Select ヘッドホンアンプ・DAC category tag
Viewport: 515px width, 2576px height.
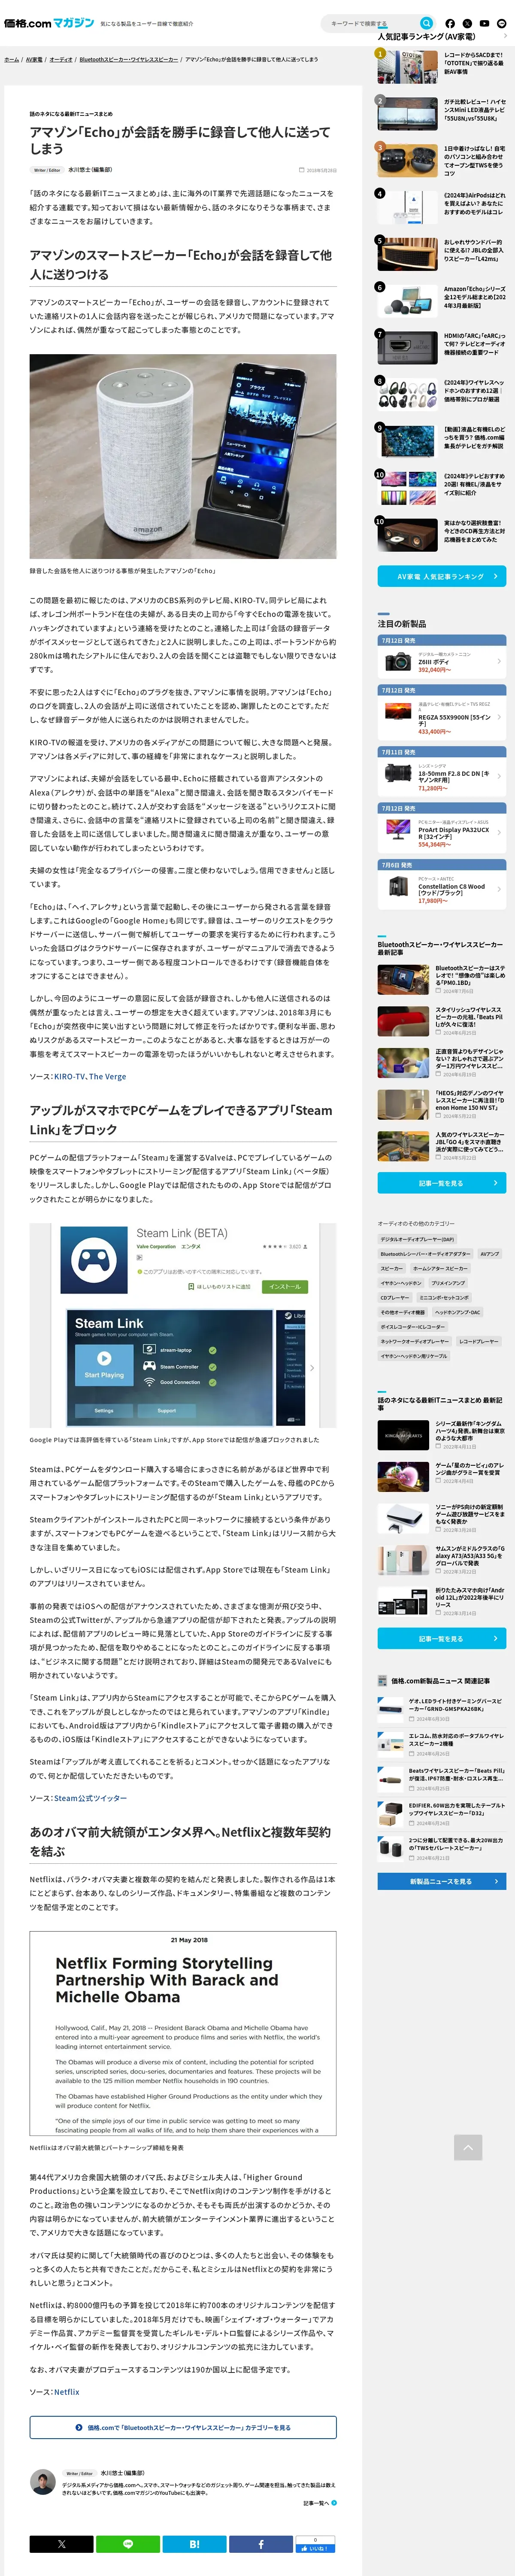pos(458,1312)
